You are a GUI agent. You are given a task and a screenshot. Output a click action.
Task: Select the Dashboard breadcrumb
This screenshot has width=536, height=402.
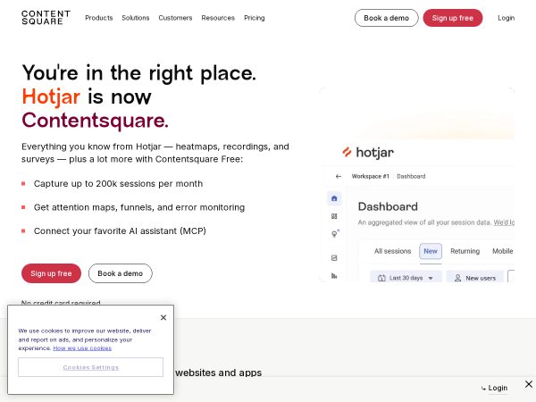pos(411,176)
